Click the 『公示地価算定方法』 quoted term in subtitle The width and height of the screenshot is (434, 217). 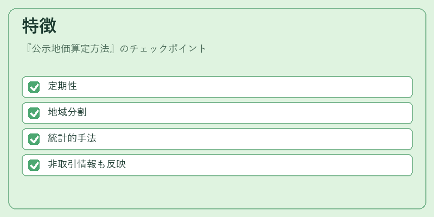point(72,48)
